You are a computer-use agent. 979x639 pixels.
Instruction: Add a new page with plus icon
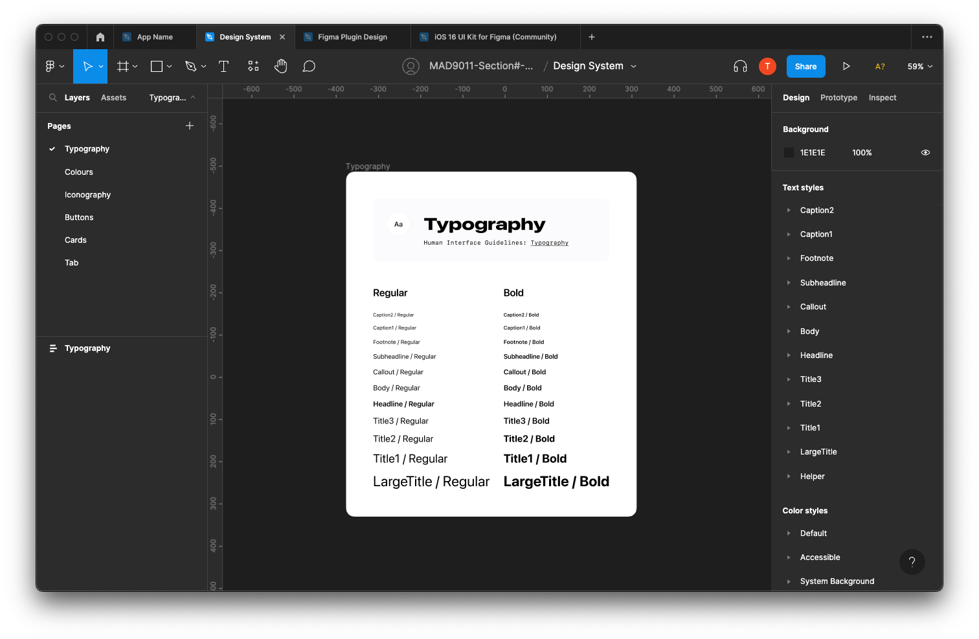tap(190, 126)
